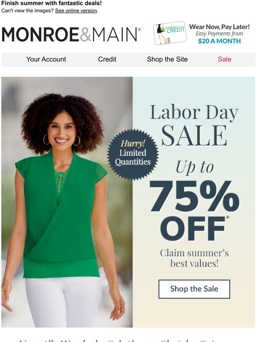Click the 75% OFF banner text
The width and height of the screenshot is (256, 342).
click(x=194, y=210)
